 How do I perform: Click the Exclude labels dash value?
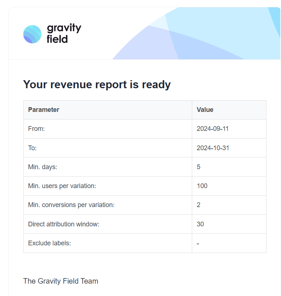(x=198, y=243)
